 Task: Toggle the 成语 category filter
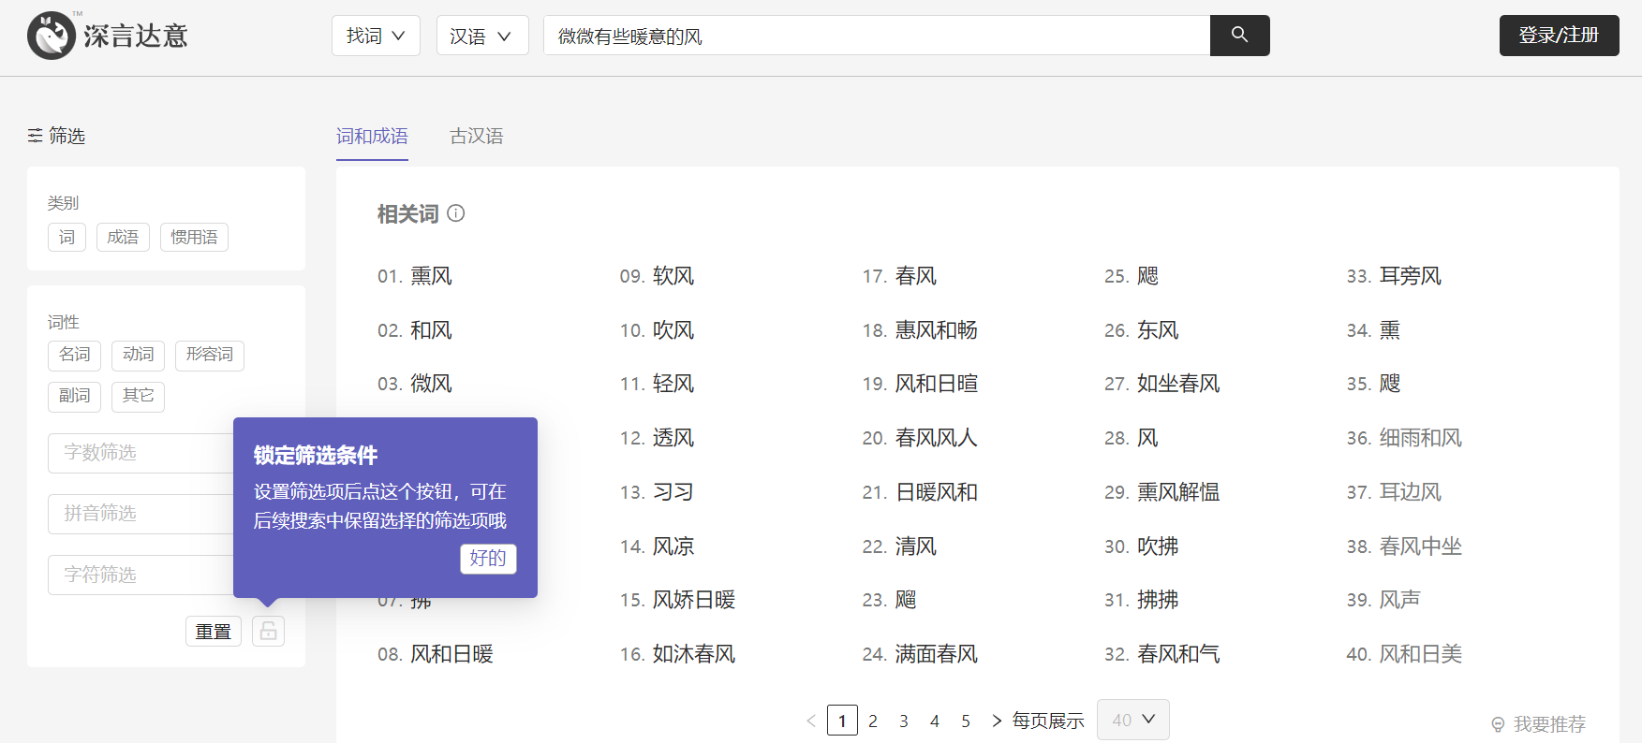(123, 238)
